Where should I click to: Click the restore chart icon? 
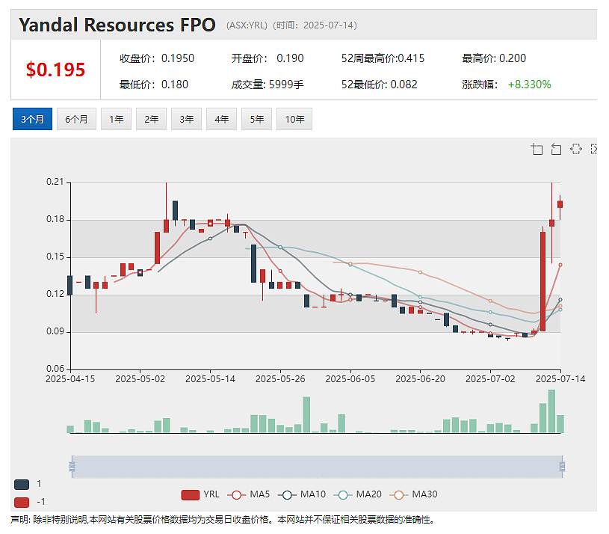[x=576, y=149]
